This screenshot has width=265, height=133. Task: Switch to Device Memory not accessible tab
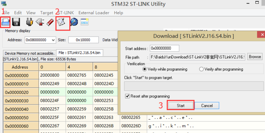[30, 53]
